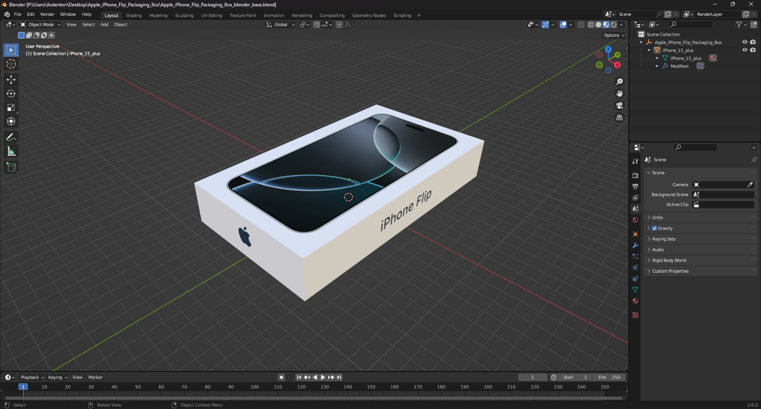Open the viewport Options dropdown

click(x=614, y=35)
